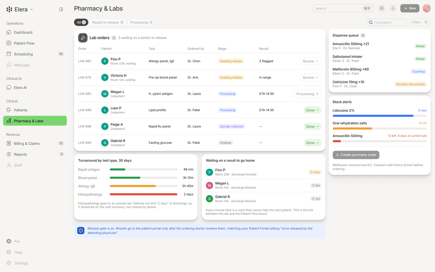The width and height of the screenshot is (435, 272).
Task: Open Dashboard from sidebar
Action: [x=35, y=32]
